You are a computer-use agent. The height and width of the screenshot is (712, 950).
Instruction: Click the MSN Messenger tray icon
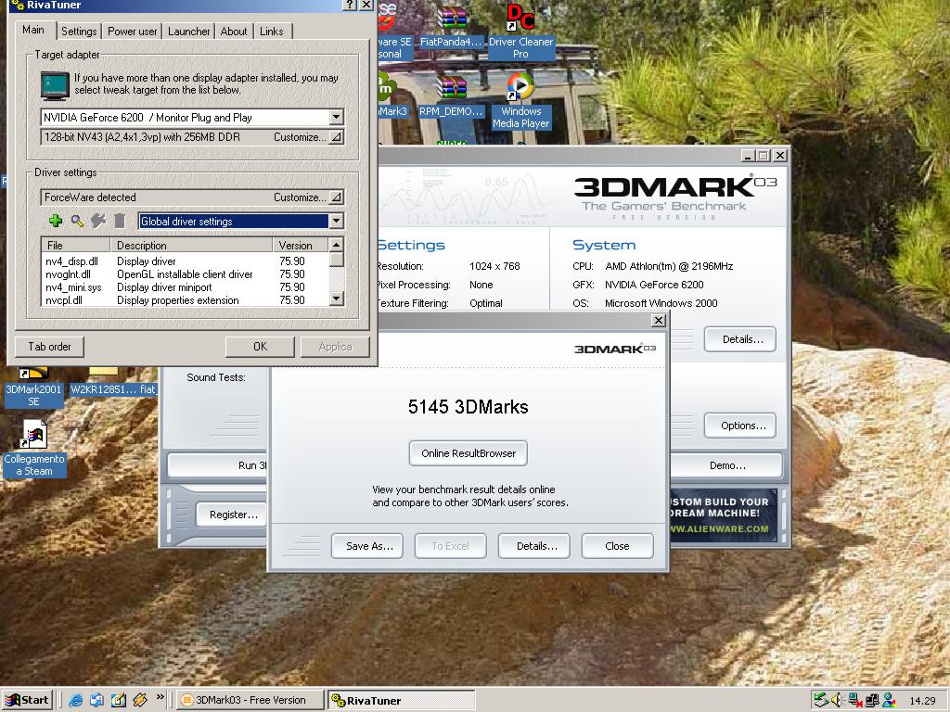coord(890,701)
